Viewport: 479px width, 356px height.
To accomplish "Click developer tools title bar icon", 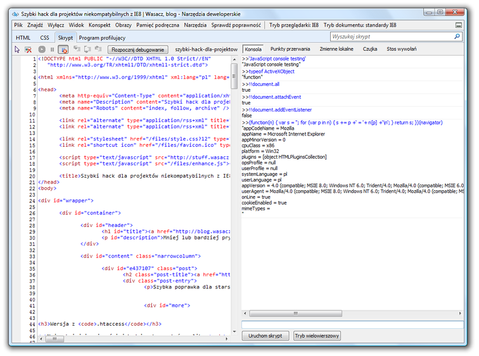I will tap(15, 14).
